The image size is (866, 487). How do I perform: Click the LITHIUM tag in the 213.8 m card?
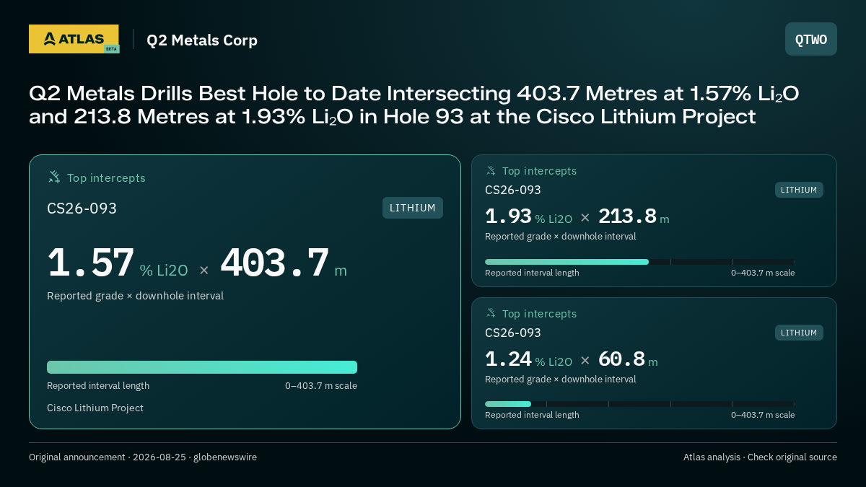point(799,190)
